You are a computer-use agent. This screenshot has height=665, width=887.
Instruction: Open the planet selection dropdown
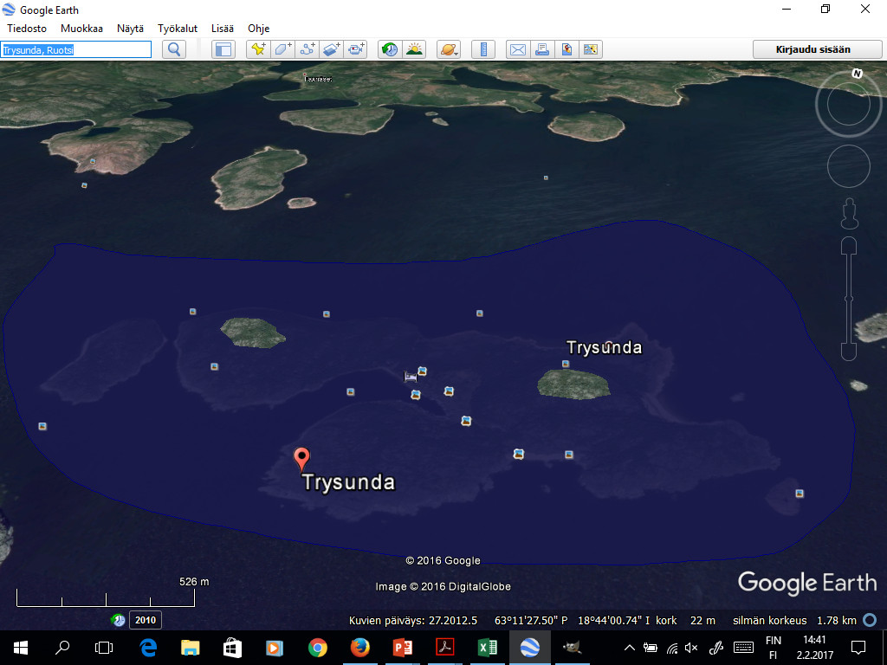tap(449, 49)
